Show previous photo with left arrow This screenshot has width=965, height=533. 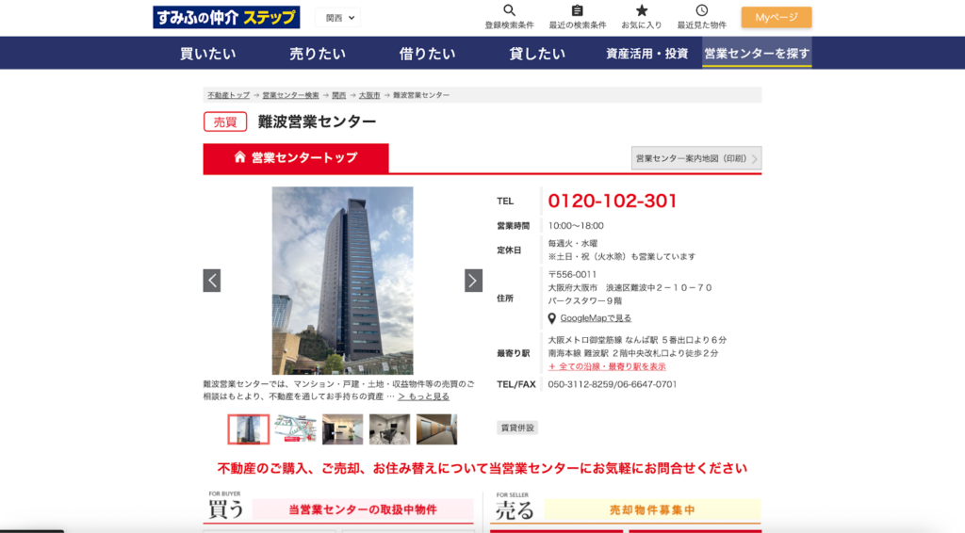pyautogui.click(x=212, y=281)
